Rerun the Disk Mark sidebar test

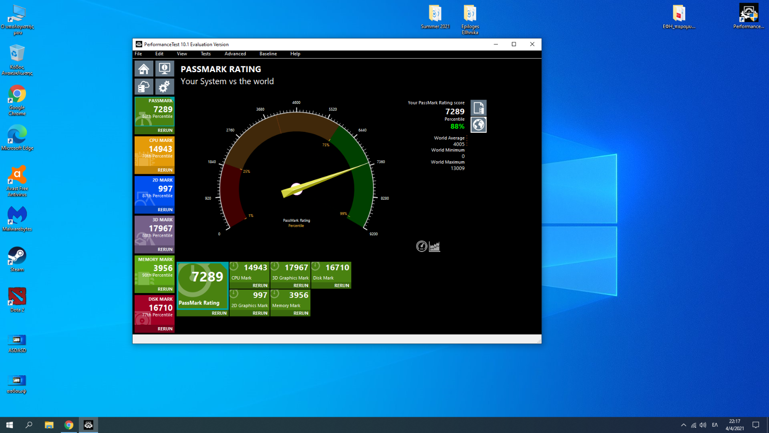click(165, 329)
